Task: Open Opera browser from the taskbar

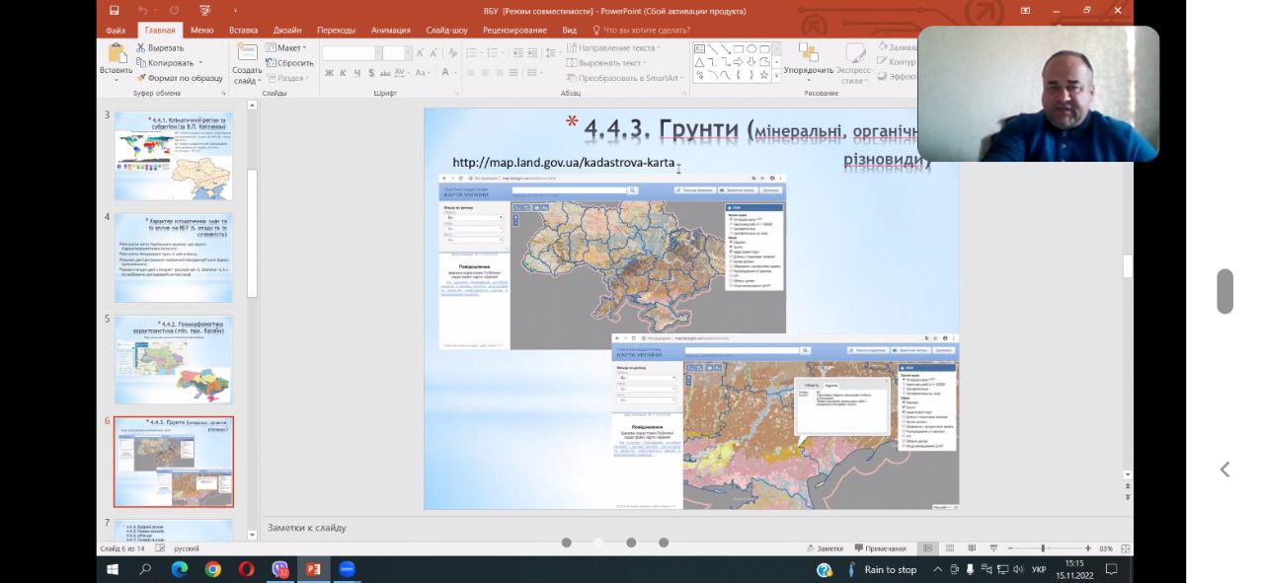Action: (x=246, y=569)
